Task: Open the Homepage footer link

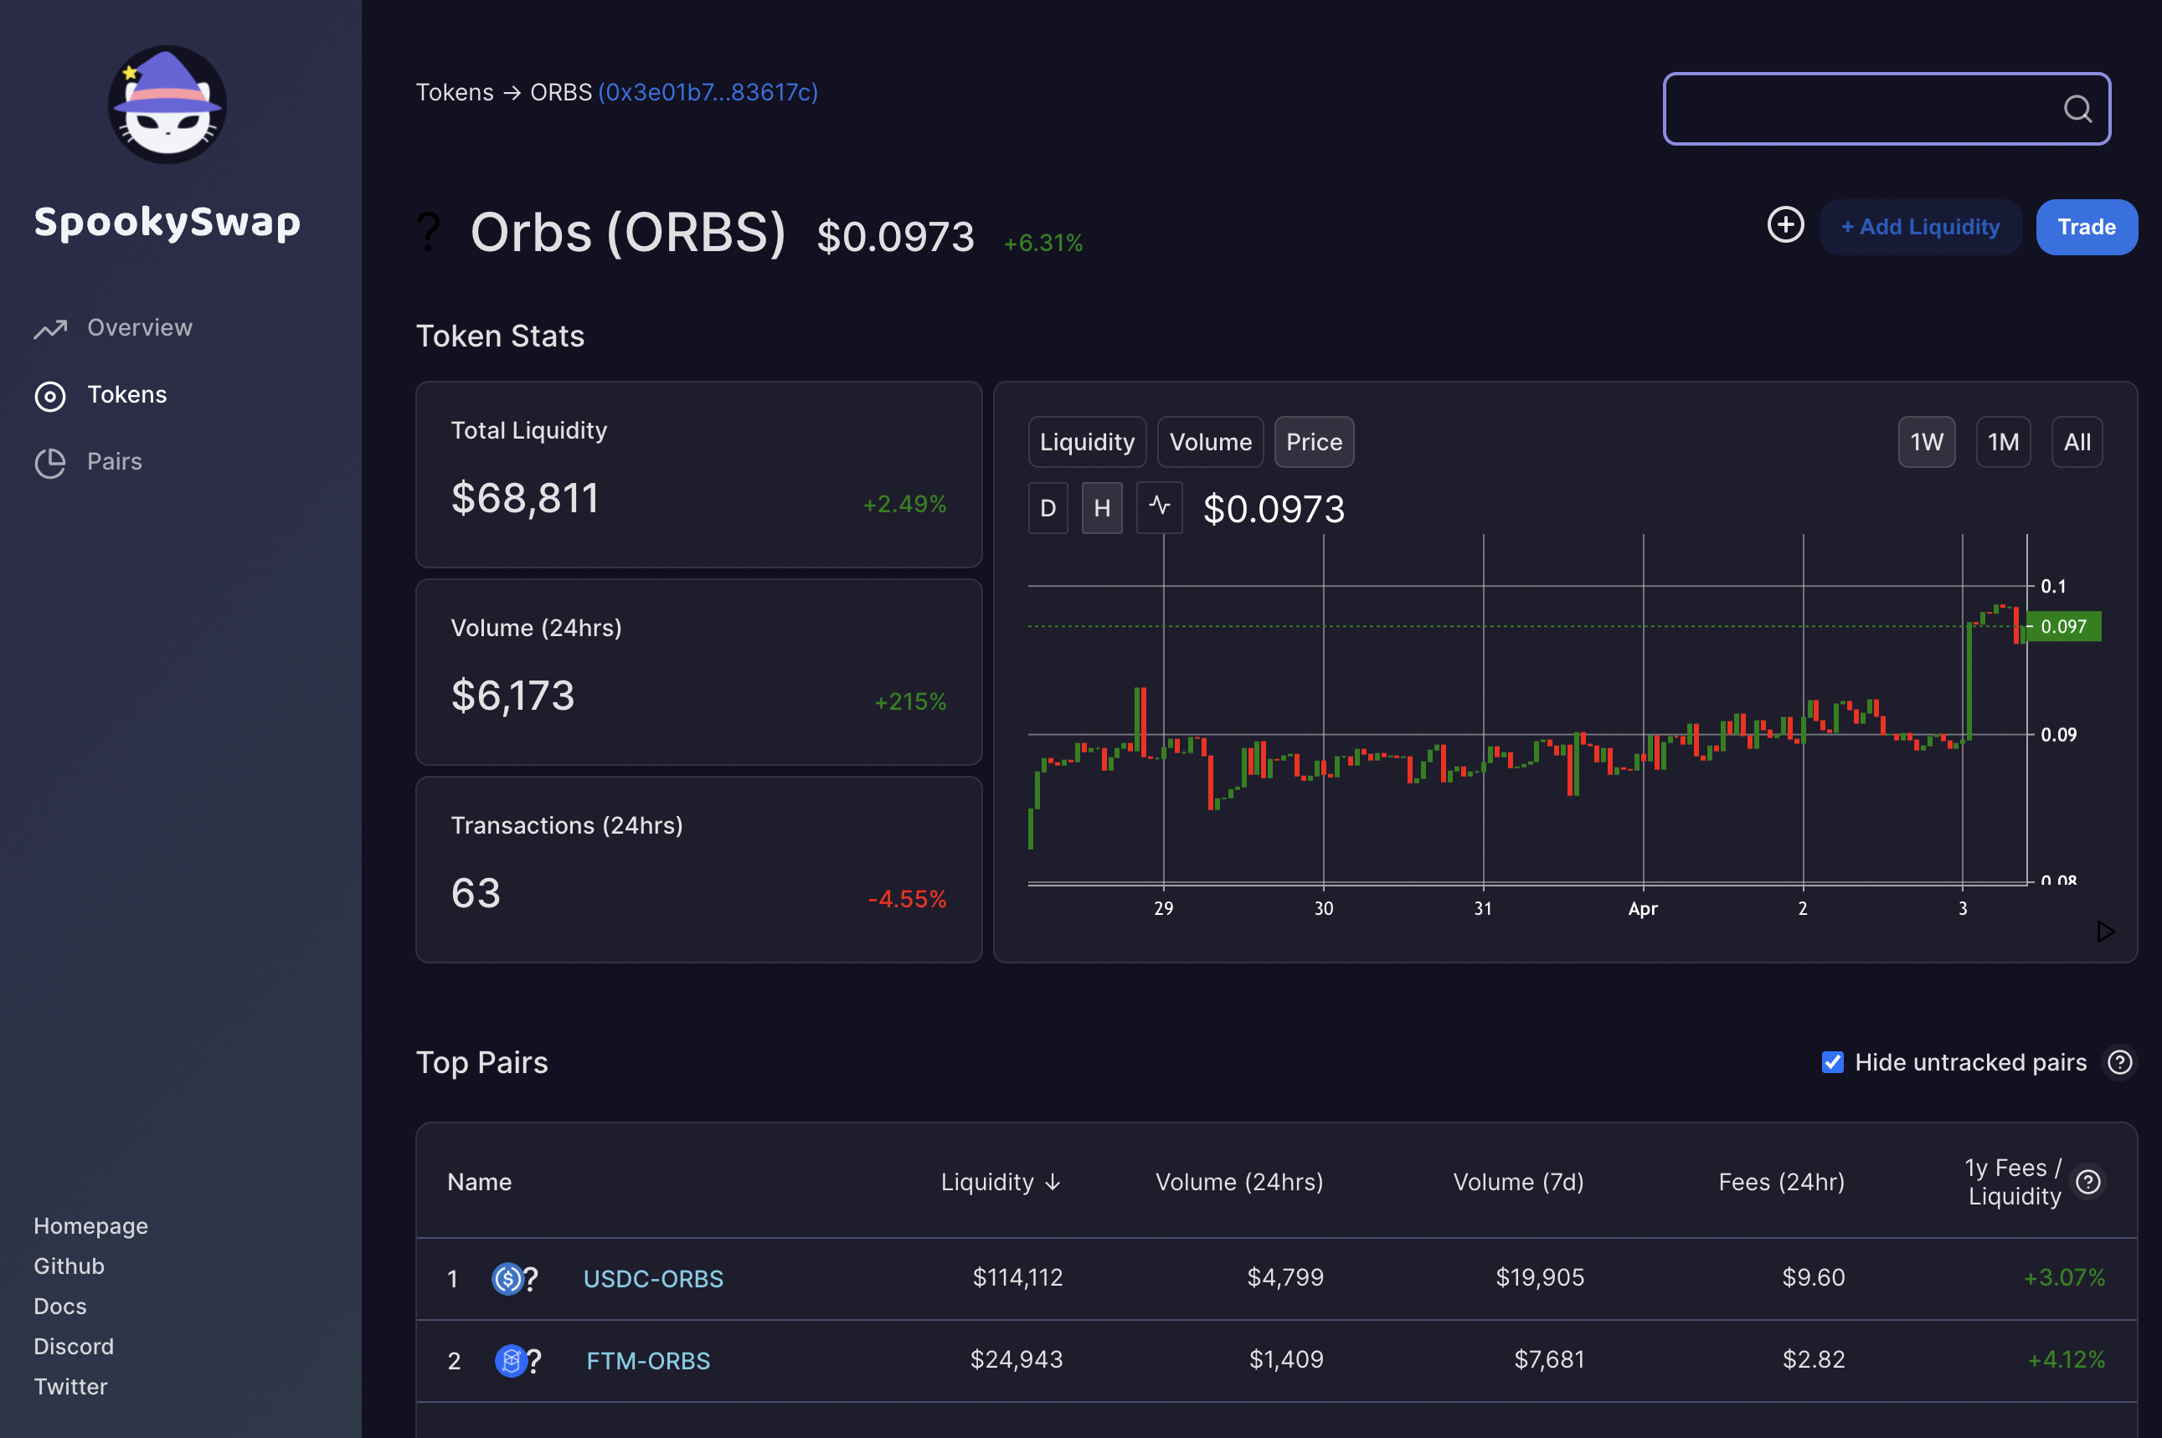Action: 90,1226
